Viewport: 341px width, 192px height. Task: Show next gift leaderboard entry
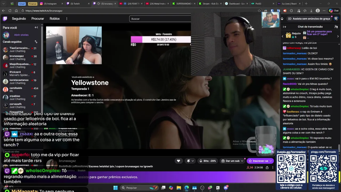point(338,36)
